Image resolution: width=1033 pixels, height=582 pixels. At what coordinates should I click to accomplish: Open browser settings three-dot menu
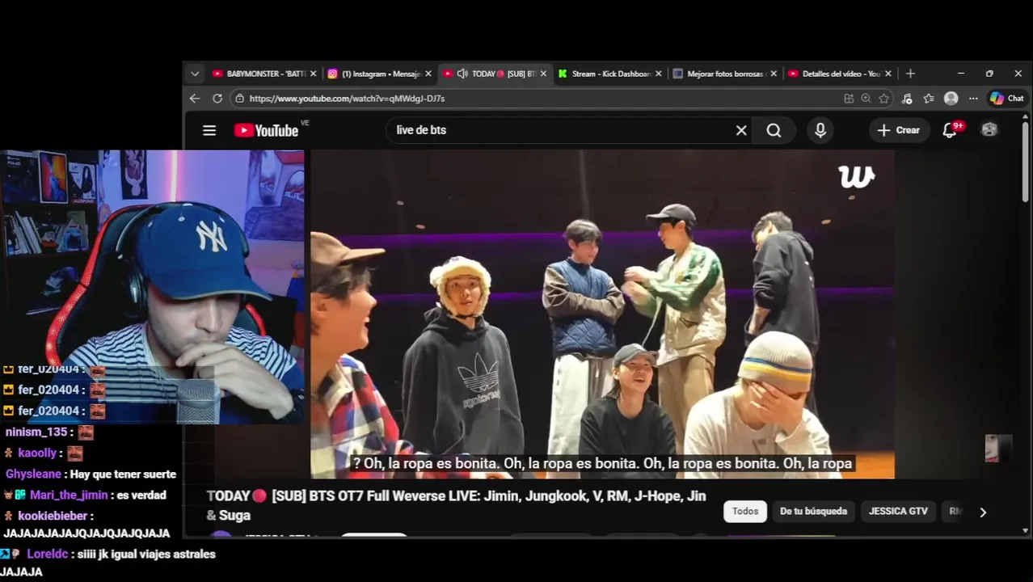coord(973,98)
